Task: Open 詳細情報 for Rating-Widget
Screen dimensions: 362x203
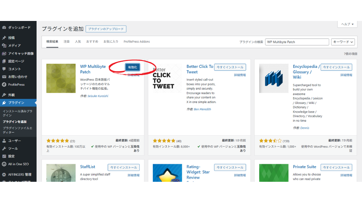Action: (x=240, y=175)
